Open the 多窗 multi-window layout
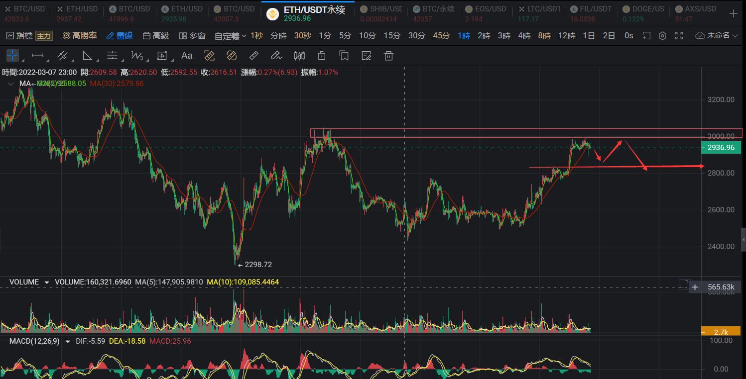Screen dimensions: 746x379 [192, 36]
